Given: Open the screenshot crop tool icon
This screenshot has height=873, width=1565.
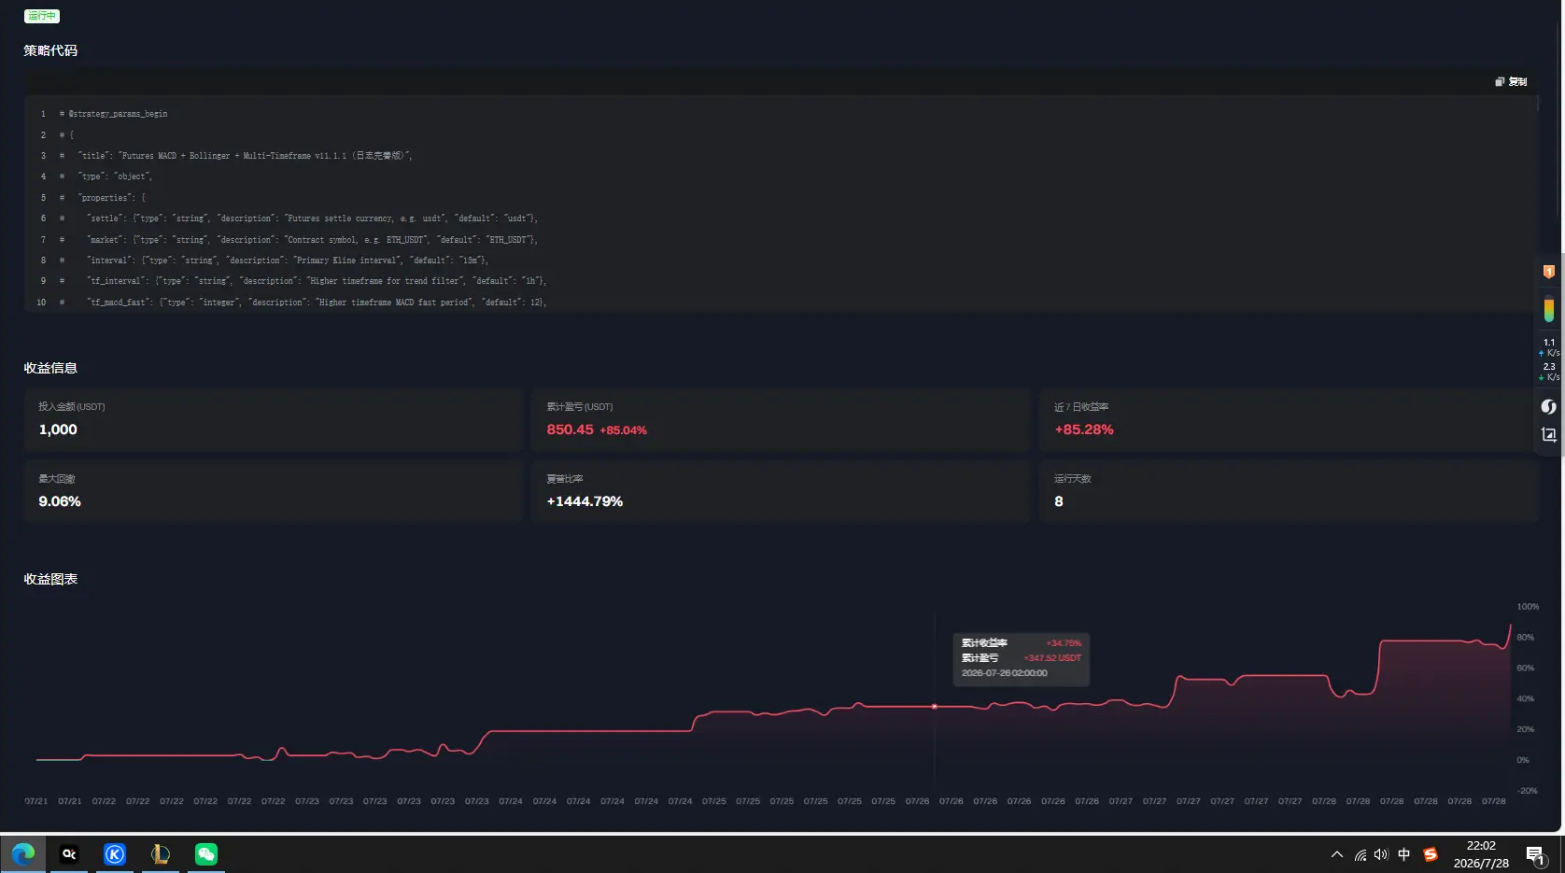Looking at the screenshot, I should coord(1549,434).
